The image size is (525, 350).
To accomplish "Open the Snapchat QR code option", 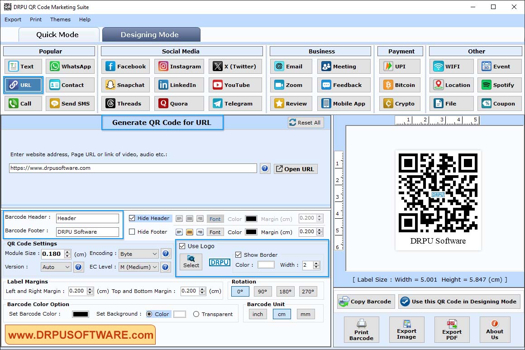I will (x=125, y=85).
